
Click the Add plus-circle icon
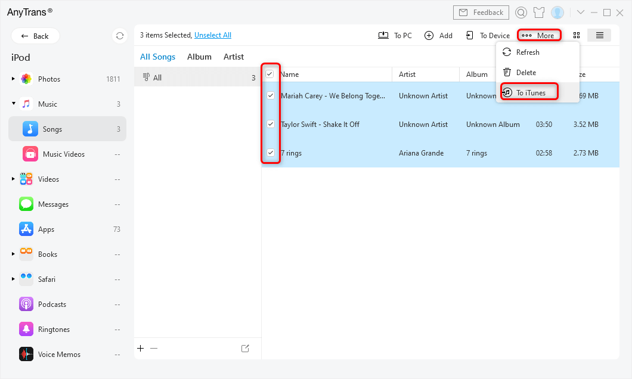[x=429, y=35]
